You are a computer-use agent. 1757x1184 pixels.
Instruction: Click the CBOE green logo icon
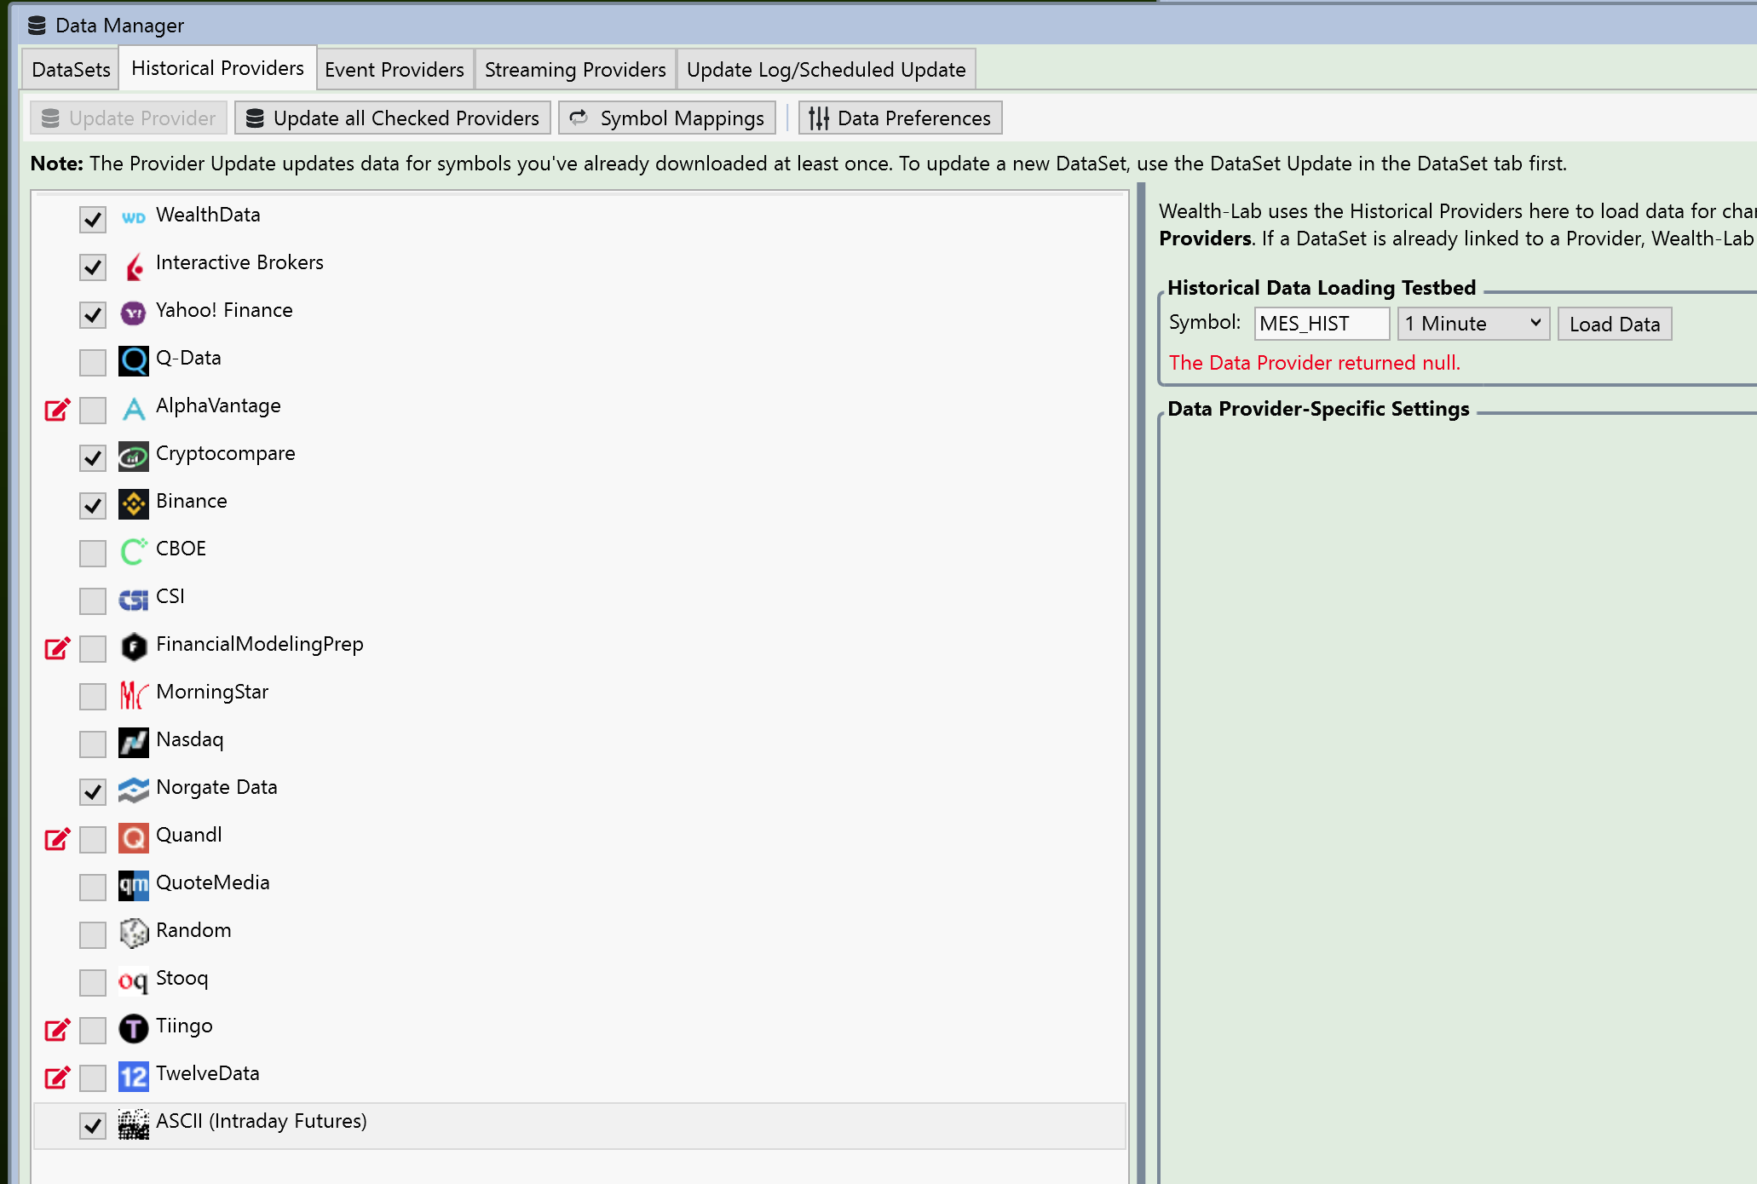(x=134, y=552)
